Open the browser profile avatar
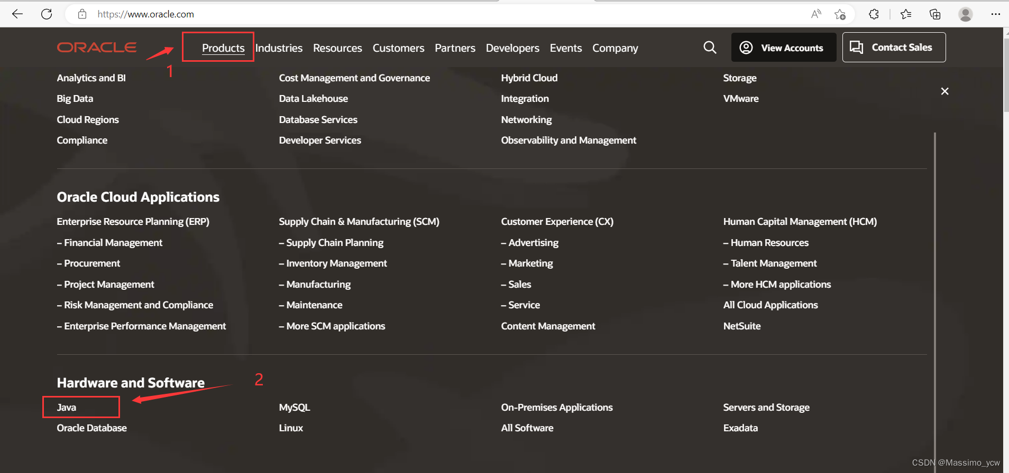 pos(966,14)
